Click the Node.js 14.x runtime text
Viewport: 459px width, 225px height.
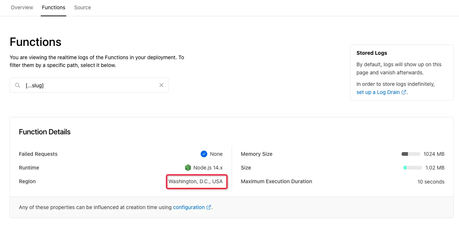208,168
